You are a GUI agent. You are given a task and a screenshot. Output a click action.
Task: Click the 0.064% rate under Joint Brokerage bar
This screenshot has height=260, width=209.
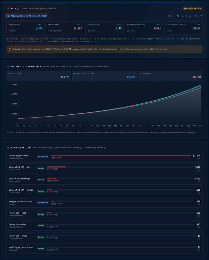(50, 181)
